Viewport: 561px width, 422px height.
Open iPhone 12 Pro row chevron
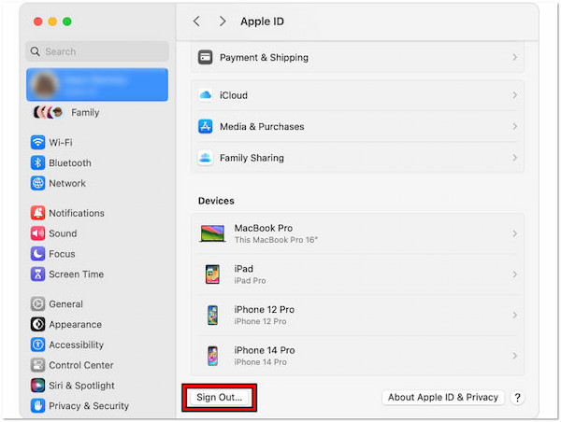[515, 316]
